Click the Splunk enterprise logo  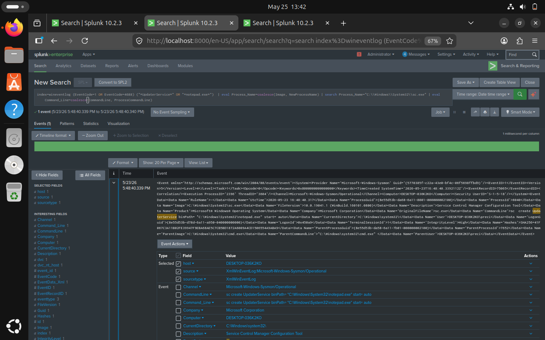coord(54,54)
